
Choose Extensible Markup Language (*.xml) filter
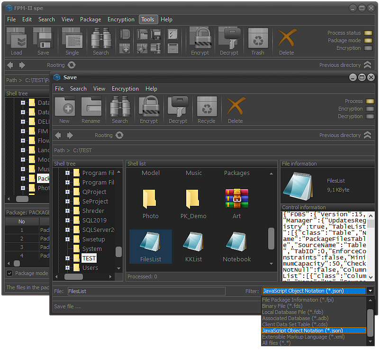[314, 337]
